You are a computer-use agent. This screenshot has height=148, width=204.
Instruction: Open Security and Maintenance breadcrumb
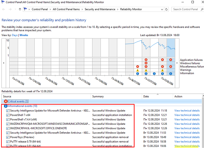100,9
